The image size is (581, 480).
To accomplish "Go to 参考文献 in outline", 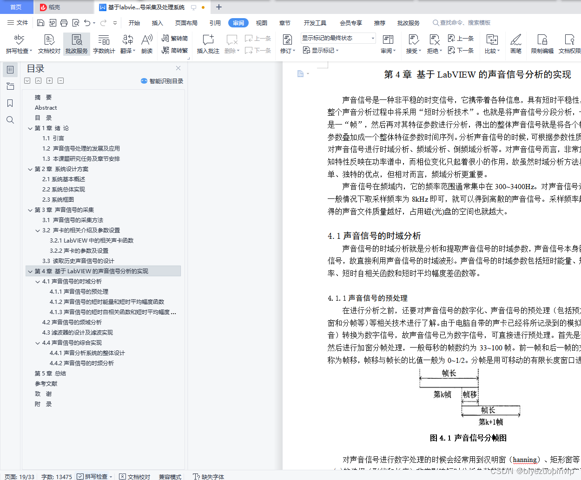I will click(x=46, y=384).
